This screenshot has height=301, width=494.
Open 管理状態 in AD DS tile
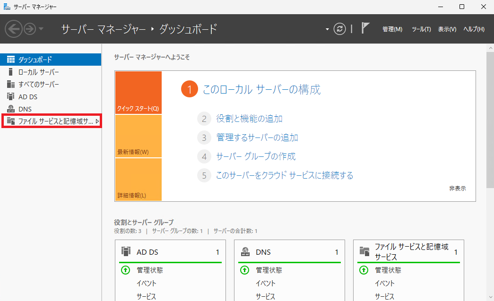[150, 270]
